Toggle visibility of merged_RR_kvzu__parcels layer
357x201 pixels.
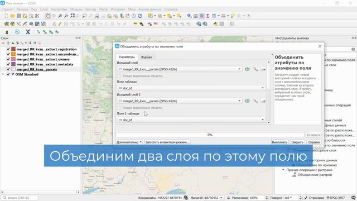point(8,69)
